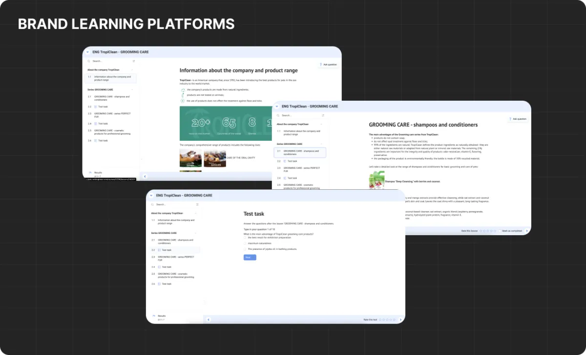The height and width of the screenshot is (355, 586).
Task: Click Results flag icon in top-left window
Action: tap(90, 173)
